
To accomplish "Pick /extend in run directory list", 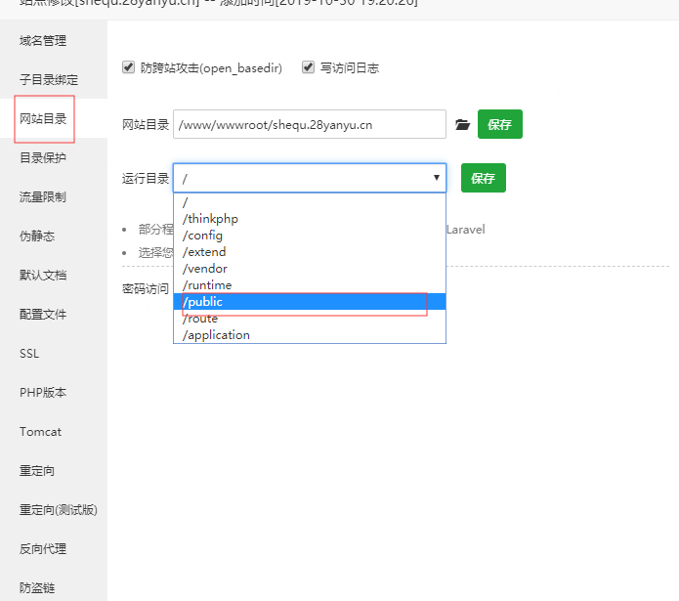I will point(310,251).
